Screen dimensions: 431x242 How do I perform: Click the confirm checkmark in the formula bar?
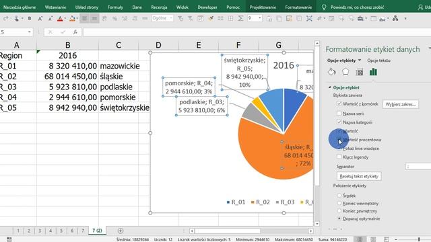click(63, 32)
